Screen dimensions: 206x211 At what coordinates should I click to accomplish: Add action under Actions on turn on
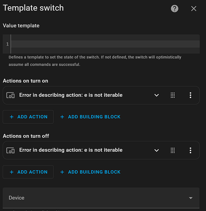[x=28, y=117]
